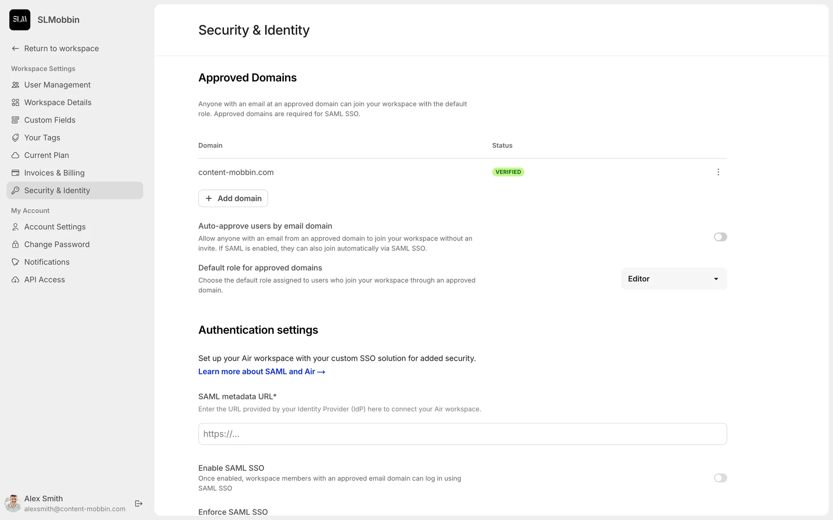Click Alex Smith profile avatar
The image size is (833, 520).
(x=13, y=503)
